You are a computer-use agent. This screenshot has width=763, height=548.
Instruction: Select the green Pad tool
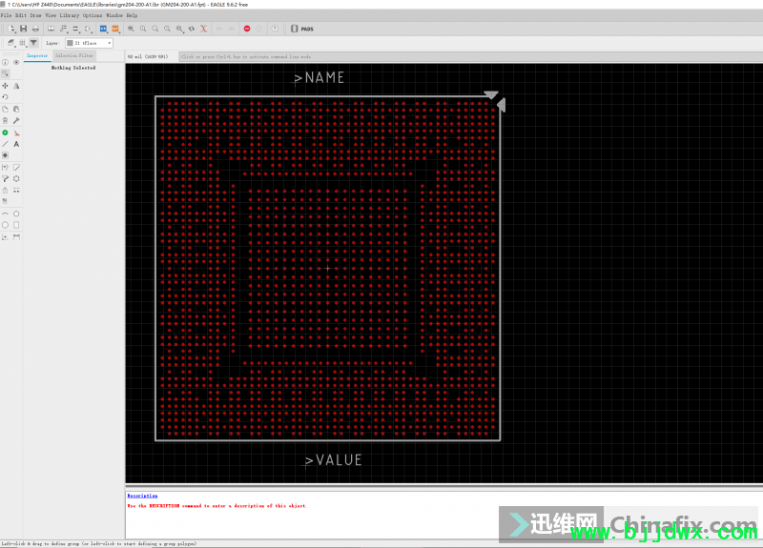[x=5, y=132]
